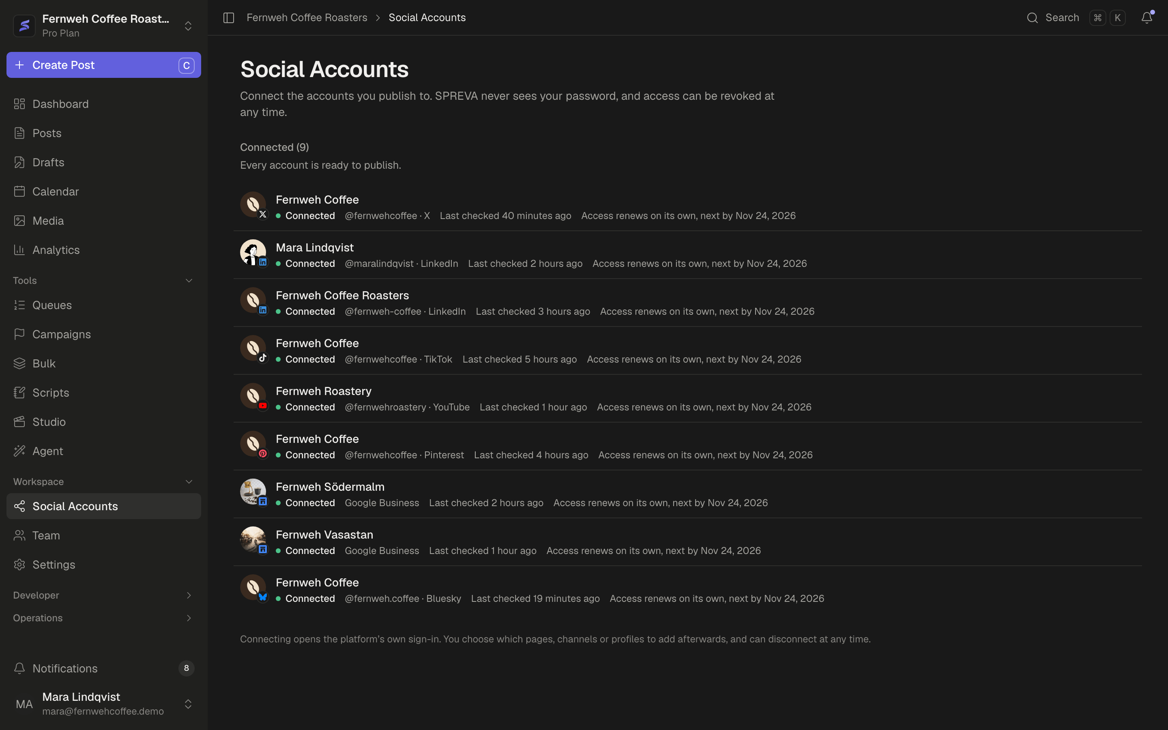
Task: Click the Calendar menu label
Action: click(x=56, y=192)
